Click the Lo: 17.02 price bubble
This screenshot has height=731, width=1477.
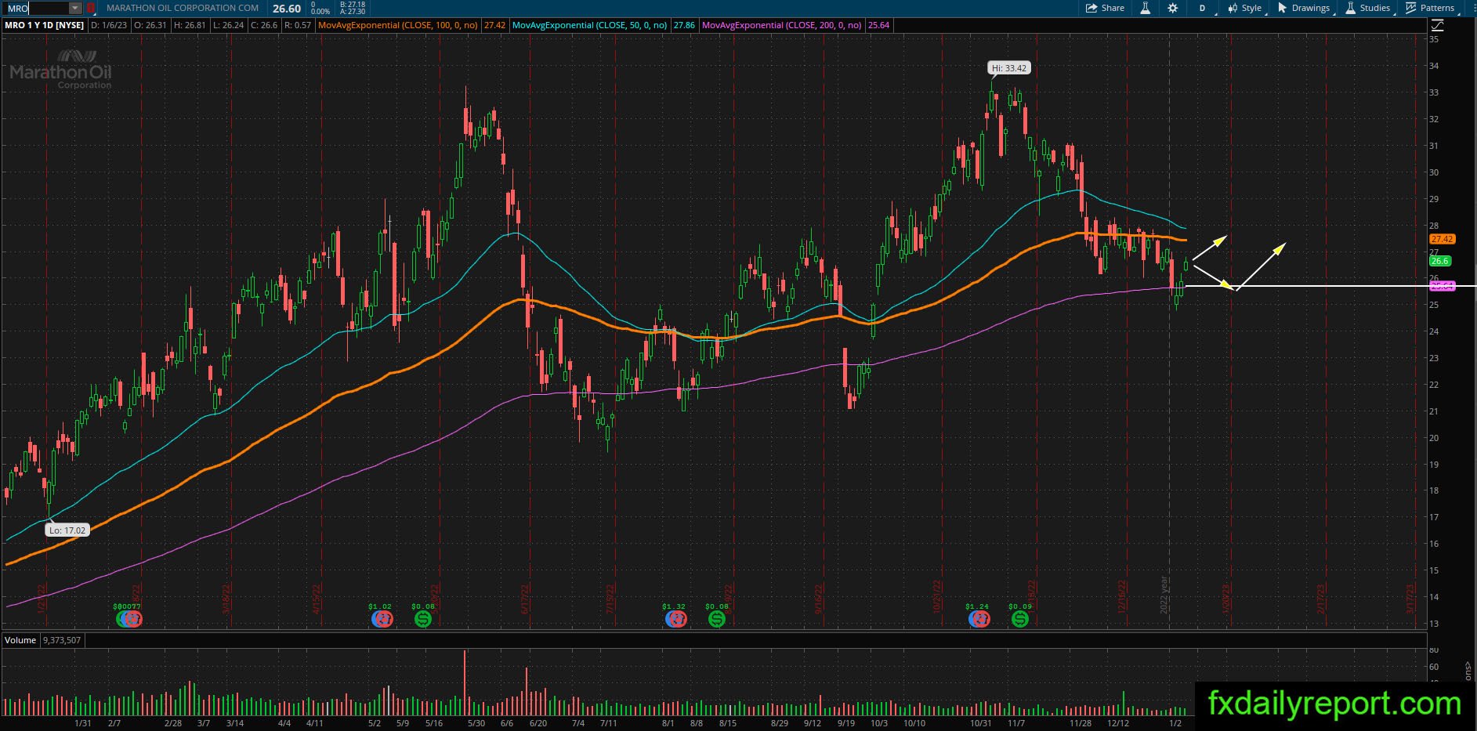(x=67, y=530)
